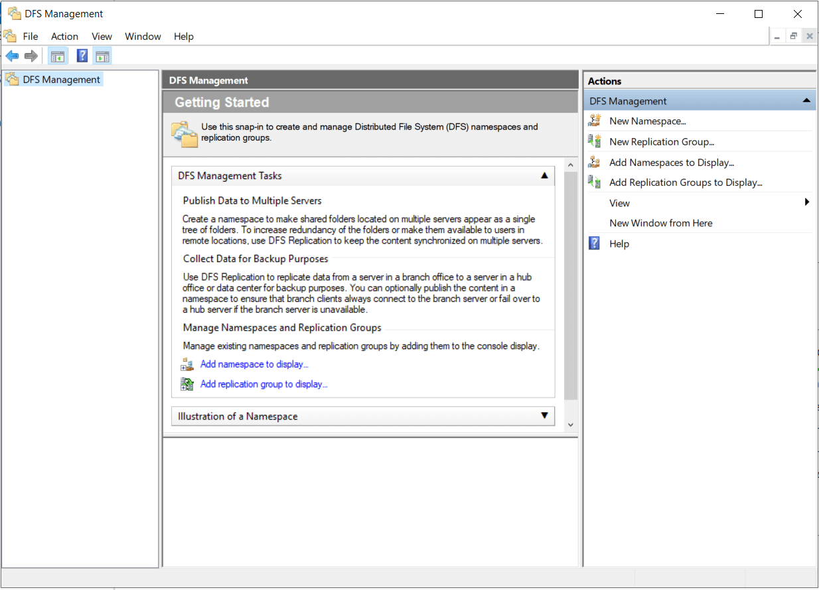This screenshot has width=819, height=590.
Task: Click the DFS Management tree node icon
Action: pyautogui.click(x=12, y=80)
